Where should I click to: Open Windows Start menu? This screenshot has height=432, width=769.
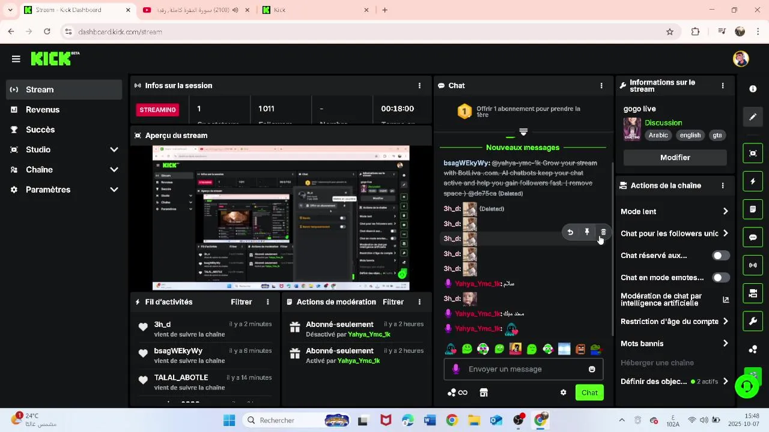(x=229, y=421)
